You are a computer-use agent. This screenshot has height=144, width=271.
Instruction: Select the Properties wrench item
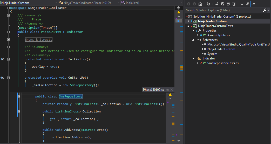(x=209, y=31)
